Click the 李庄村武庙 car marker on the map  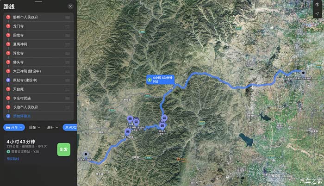(x=127, y=131)
